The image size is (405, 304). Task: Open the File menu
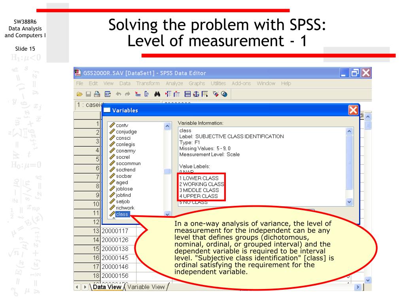point(79,83)
